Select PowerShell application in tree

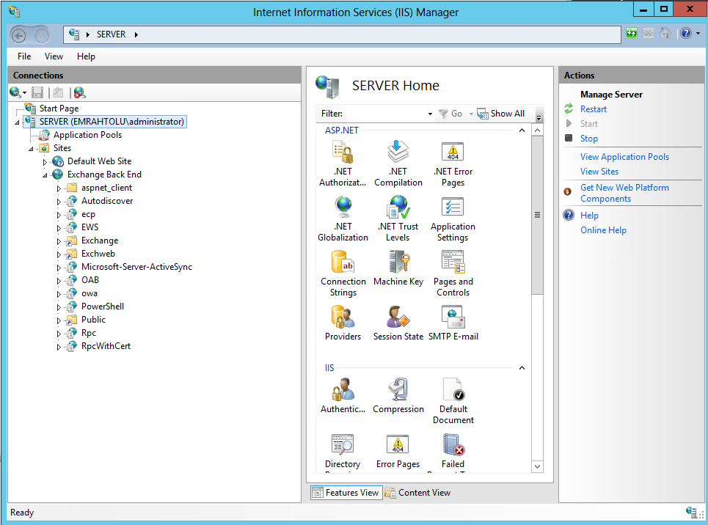pos(103,306)
